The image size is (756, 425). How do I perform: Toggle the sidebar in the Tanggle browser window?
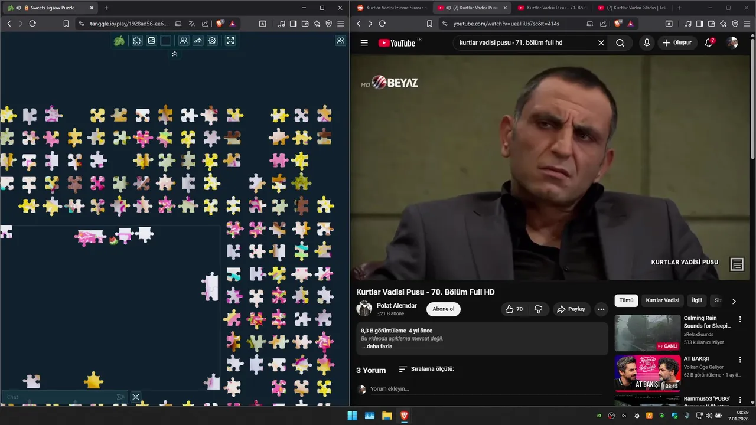pyautogui.click(x=293, y=24)
